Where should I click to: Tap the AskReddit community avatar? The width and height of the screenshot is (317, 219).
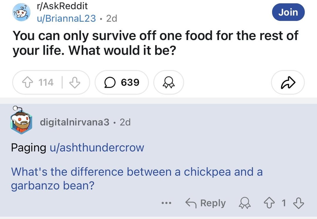pyautogui.click(x=21, y=12)
